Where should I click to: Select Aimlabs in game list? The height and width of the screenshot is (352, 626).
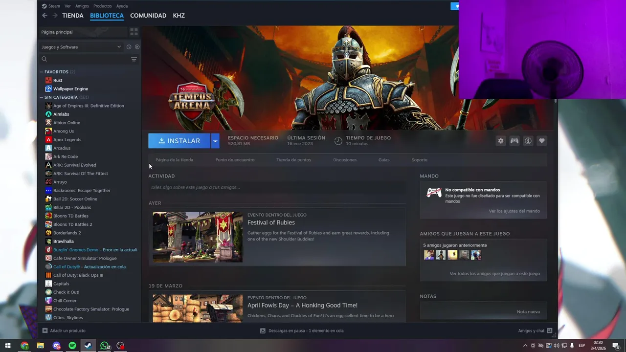coord(61,114)
